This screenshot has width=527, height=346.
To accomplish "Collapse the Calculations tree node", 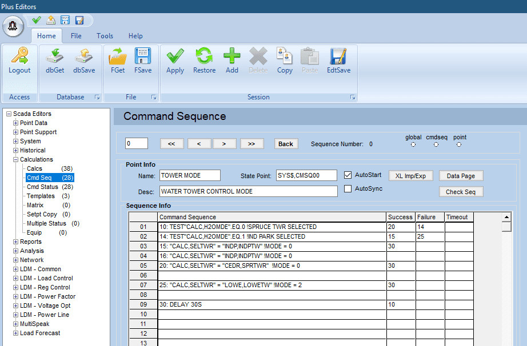I will 15,159.
